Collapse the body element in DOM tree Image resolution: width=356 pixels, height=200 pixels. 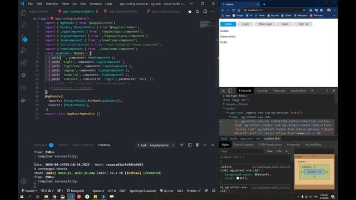pyautogui.click(x=224, y=109)
